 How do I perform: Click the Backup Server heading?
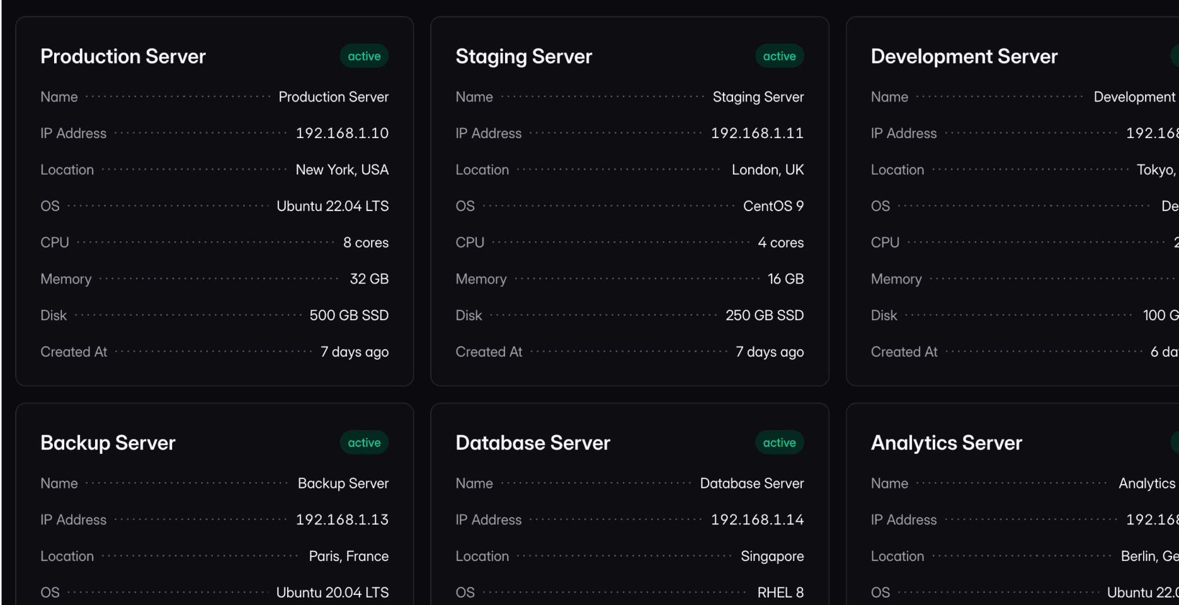point(108,443)
